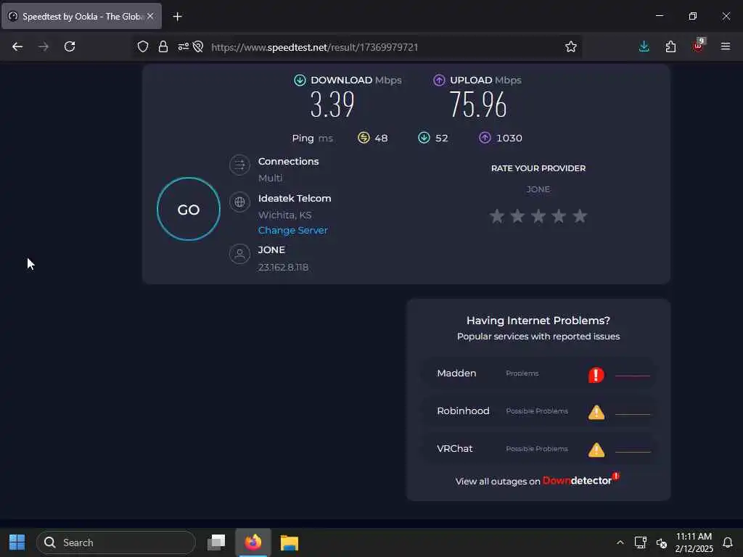Screen dimensions: 743x557
Task: Rate the provider four stars
Action: coord(559,216)
